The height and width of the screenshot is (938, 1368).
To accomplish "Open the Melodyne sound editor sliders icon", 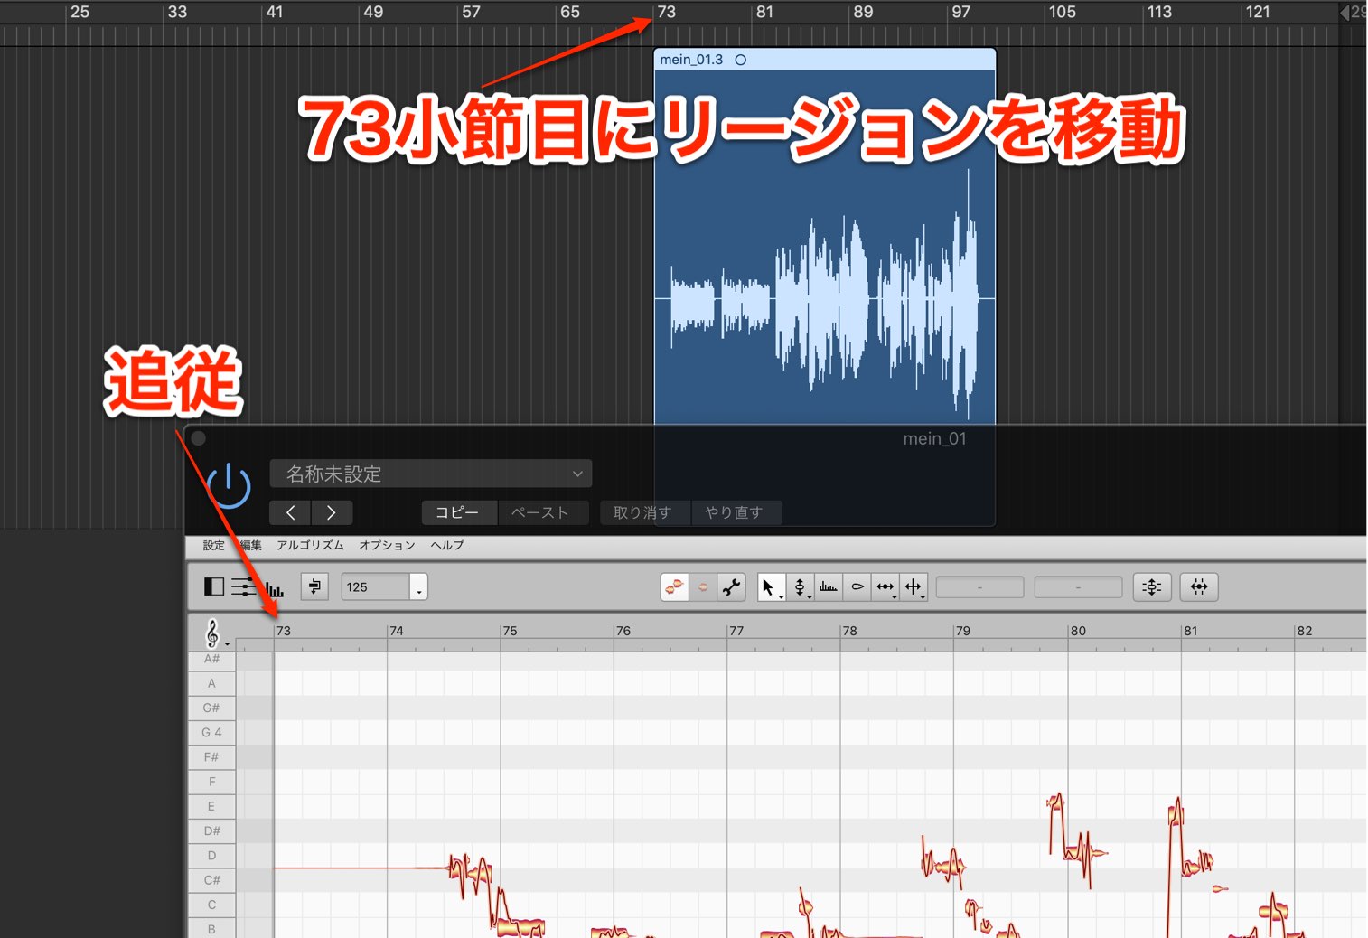I will point(243,586).
